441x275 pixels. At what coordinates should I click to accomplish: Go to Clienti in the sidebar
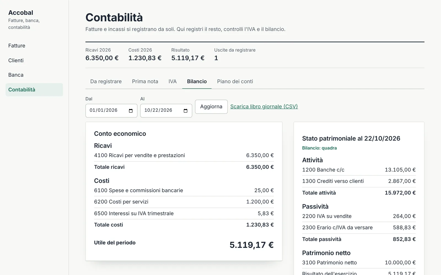(34, 61)
